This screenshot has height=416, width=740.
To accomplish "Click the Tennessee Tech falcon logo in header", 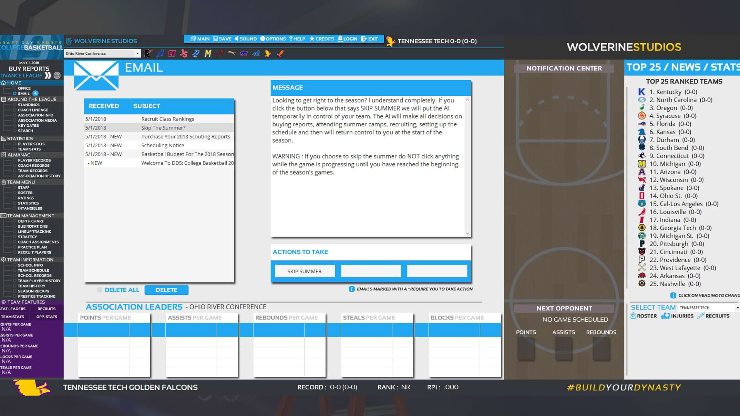I will (x=390, y=41).
